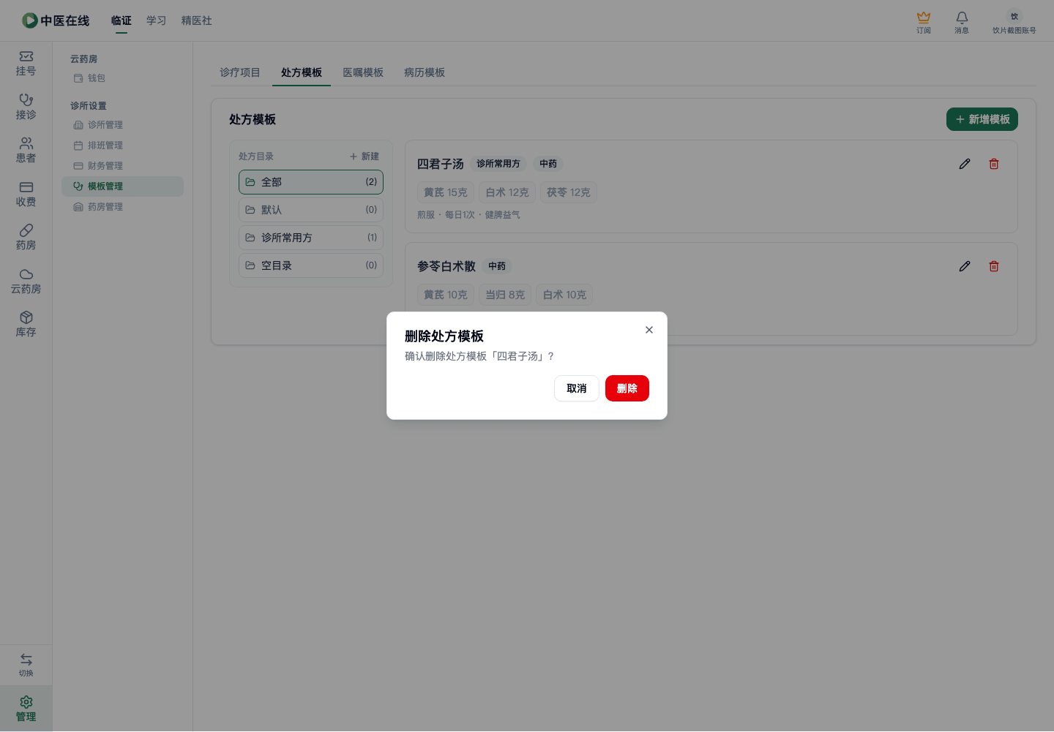Screen dimensions: 1054x732
Task: Open 钱包 under 云药房
Action: (x=122, y=78)
